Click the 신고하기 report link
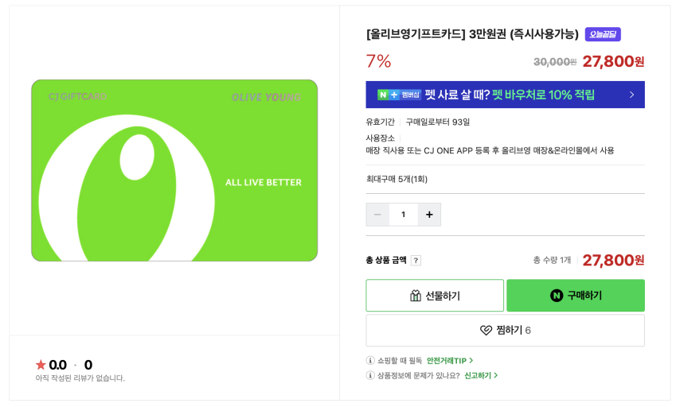 481,375
